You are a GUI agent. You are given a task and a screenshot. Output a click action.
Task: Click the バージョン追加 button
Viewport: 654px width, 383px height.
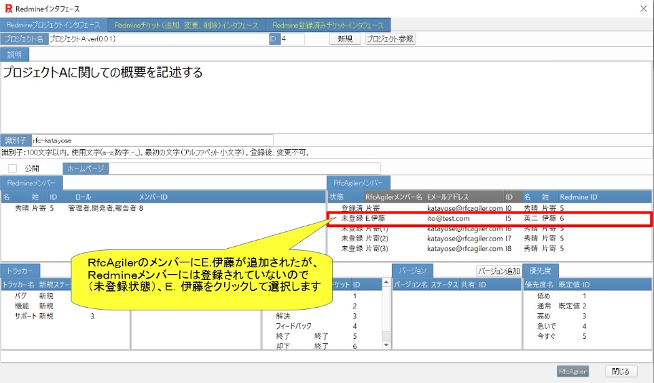[x=499, y=271]
